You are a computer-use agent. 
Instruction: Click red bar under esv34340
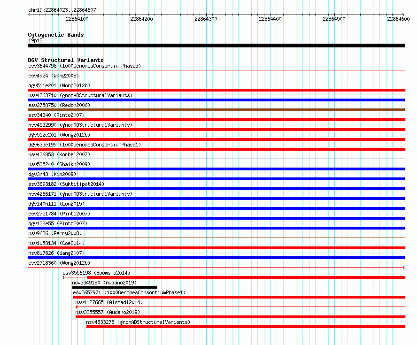(x=216, y=120)
